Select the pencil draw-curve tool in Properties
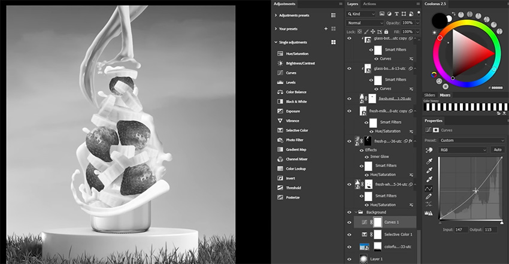 (429, 196)
